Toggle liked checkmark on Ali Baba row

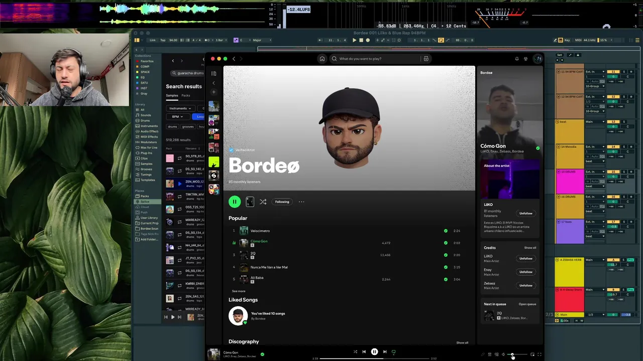click(x=446, y=279)
